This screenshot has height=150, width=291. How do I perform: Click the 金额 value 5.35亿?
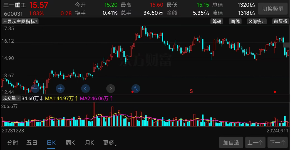[201, 13]
